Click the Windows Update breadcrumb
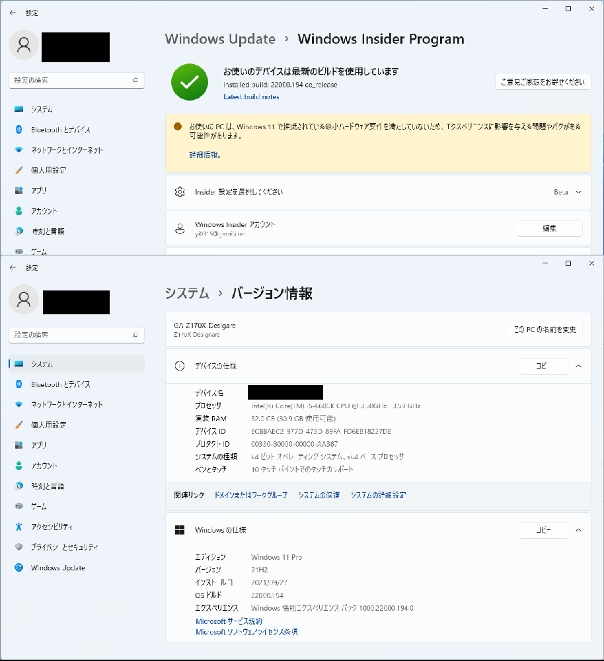Image resolution: width=604 pixels, height=661 pixels. (x=220, y=39)
